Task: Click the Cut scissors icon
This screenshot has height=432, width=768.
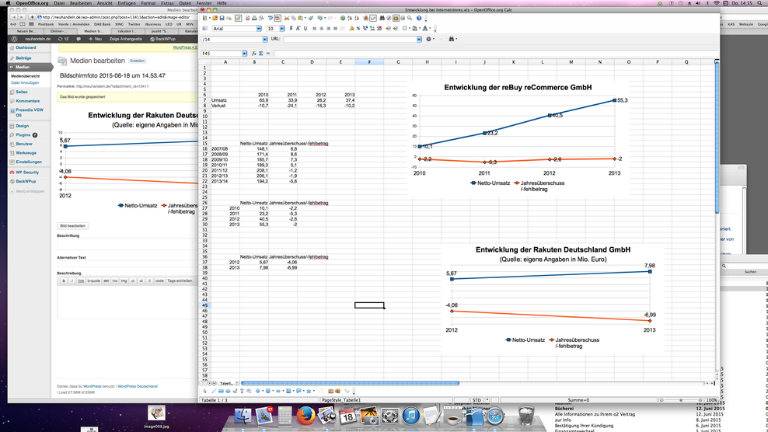Action: tap(287, 18)
